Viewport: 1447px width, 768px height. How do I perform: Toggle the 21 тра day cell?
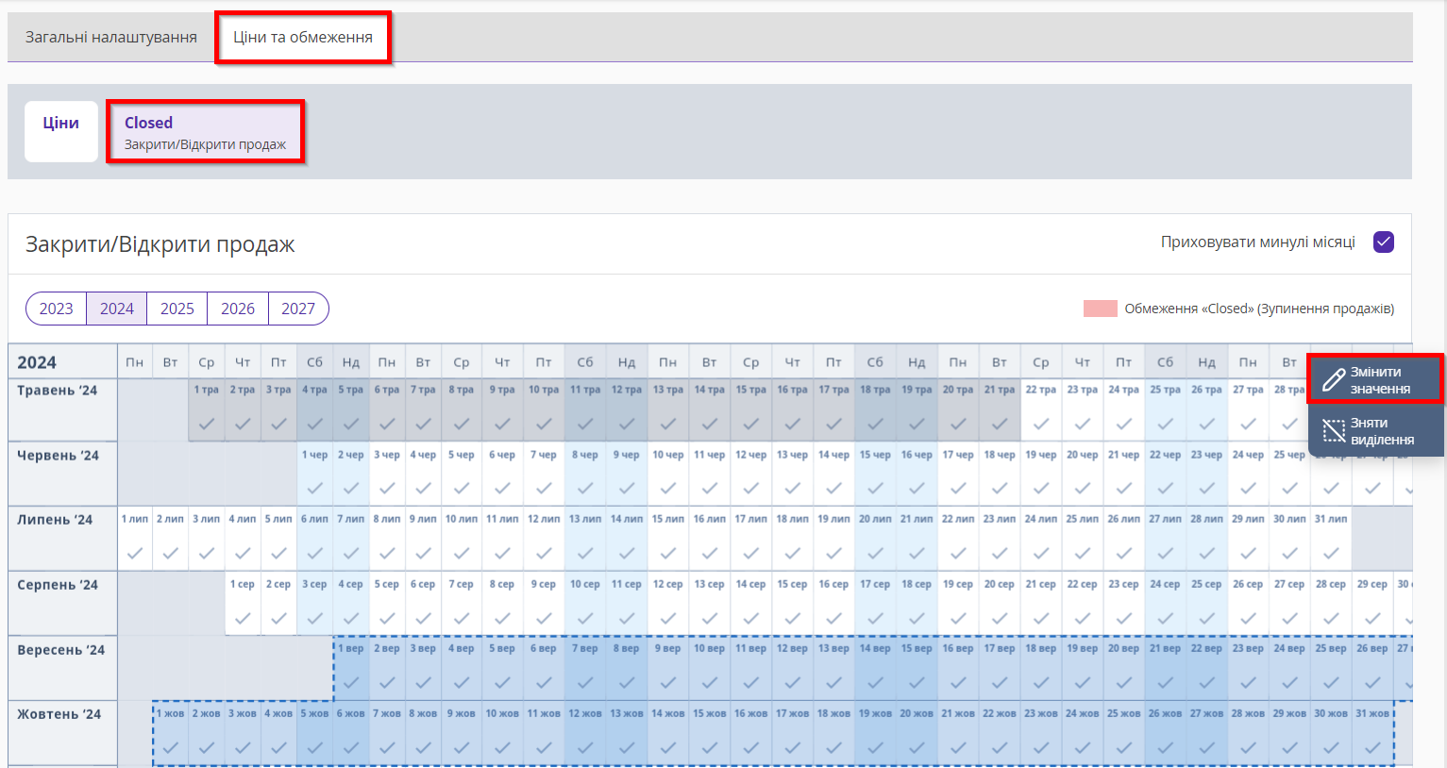click(x=1000, y=409)
